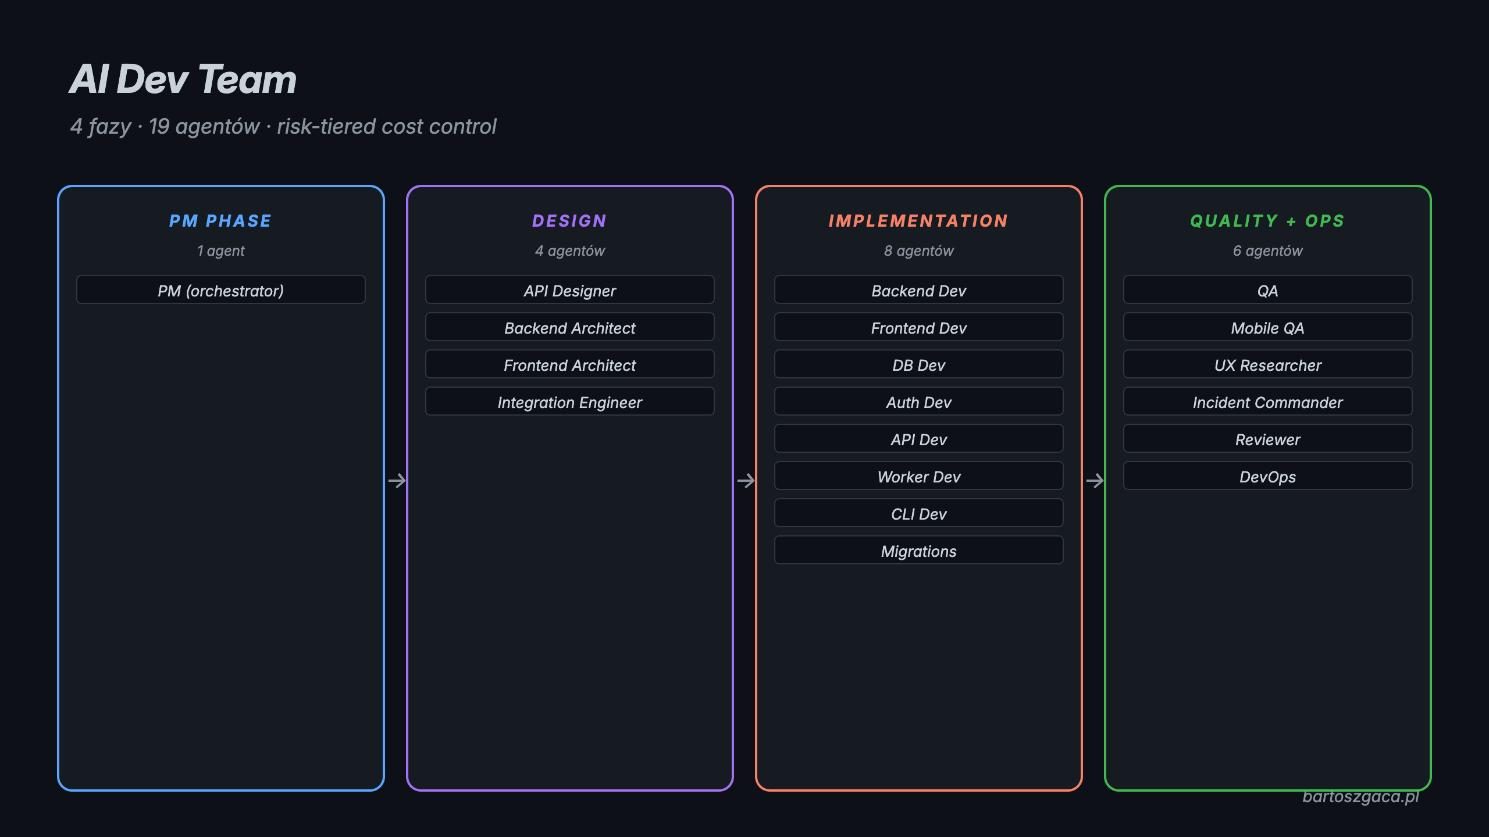
Task: Open the Migrations agent card
Action: click(x=919, y=550)
